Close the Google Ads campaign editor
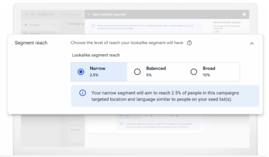 pos(26,15)
